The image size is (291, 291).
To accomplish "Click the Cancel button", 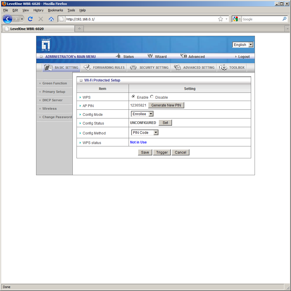I will click(x=180, y=152).
